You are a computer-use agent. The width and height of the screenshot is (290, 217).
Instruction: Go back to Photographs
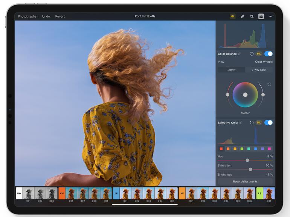(27, 17)
